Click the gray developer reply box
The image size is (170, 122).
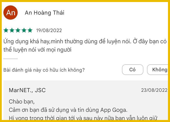[86, 100]
